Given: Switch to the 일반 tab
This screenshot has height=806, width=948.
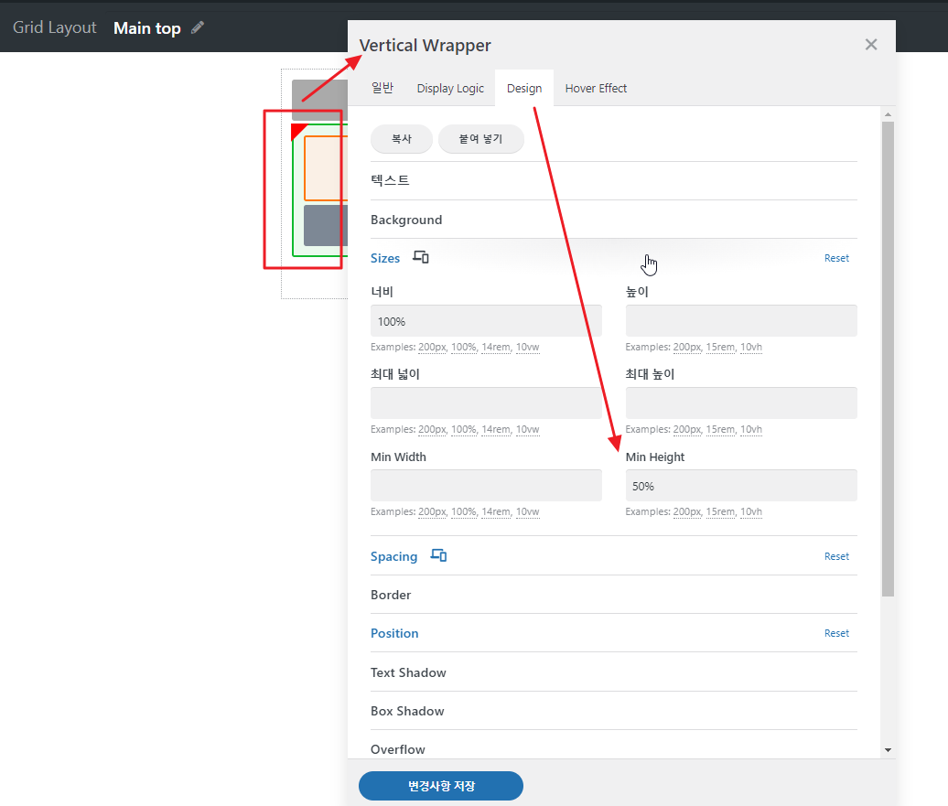Looking at the screenshot, I should (382, 88).
